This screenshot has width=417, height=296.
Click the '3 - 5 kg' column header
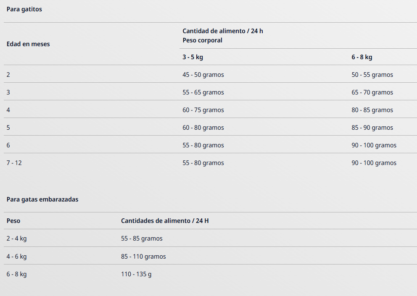[x=193, y=57]
